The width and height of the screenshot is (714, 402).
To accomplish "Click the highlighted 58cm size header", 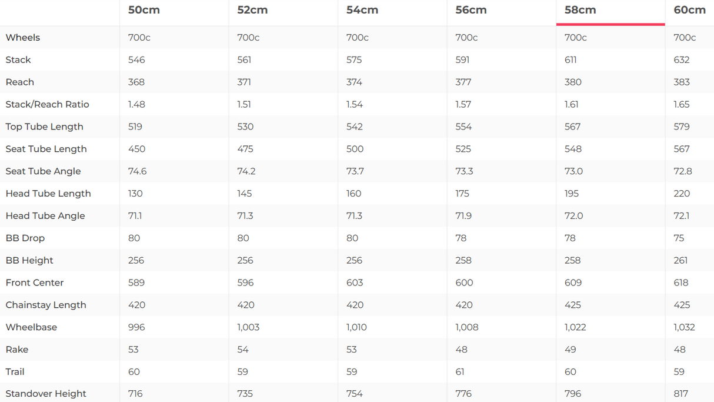I will [580, 10].
